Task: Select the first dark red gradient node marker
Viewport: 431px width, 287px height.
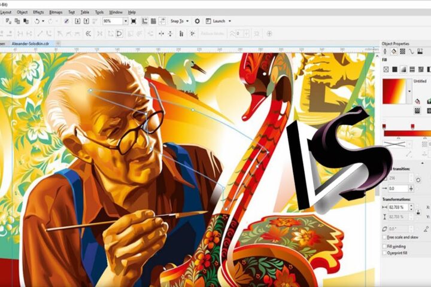Action: [384, 126]
